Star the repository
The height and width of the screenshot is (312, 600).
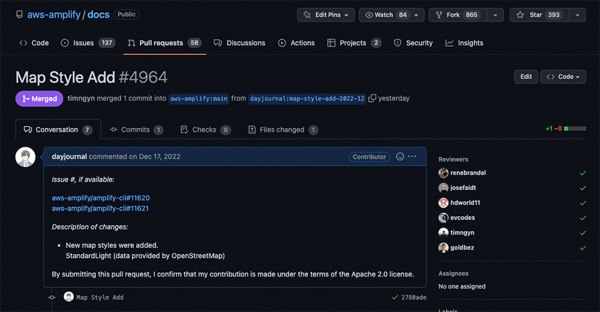tap(539, 15)
